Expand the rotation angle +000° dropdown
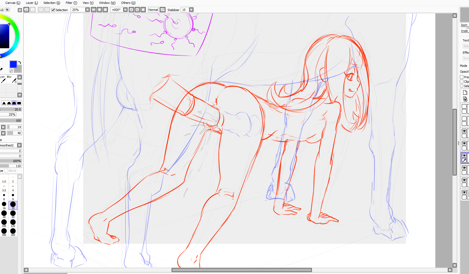 125,10
